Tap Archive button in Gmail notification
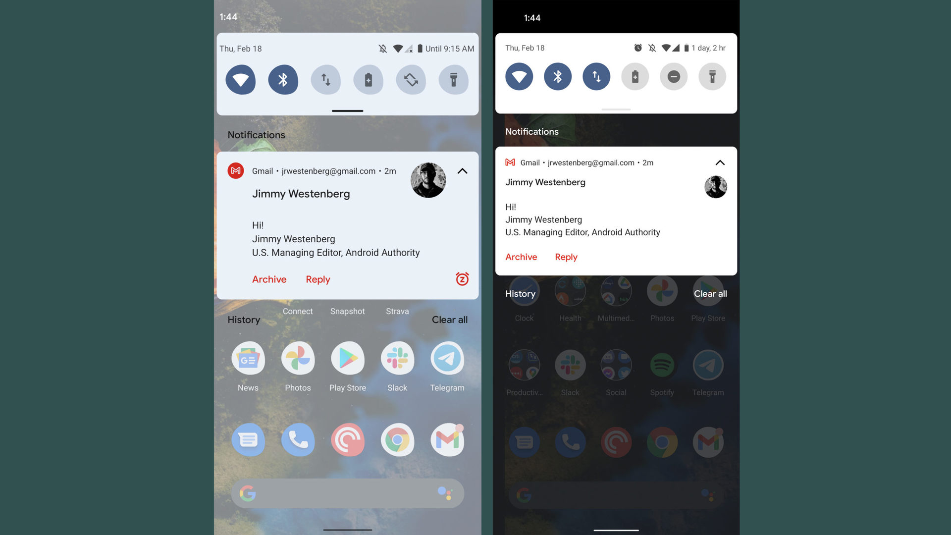The height and width of the screenshot is (535, 951). [268, 279]
